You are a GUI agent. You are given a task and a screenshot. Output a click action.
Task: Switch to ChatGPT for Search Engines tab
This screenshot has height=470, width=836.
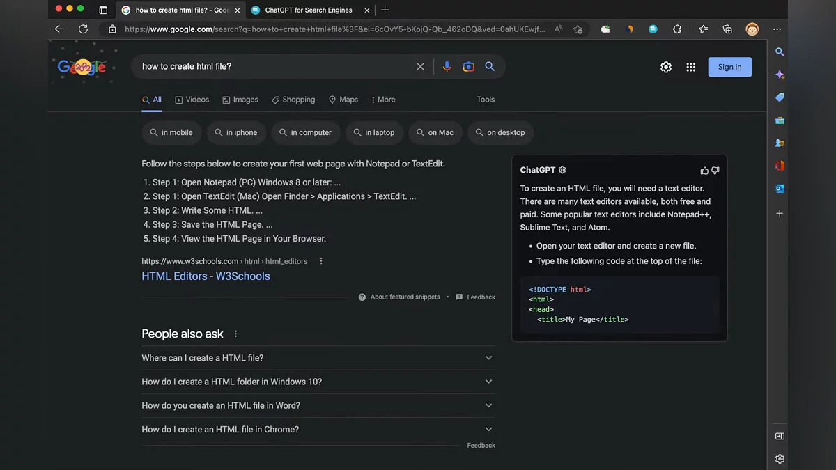pyautogui.click(x=308, y=10)
